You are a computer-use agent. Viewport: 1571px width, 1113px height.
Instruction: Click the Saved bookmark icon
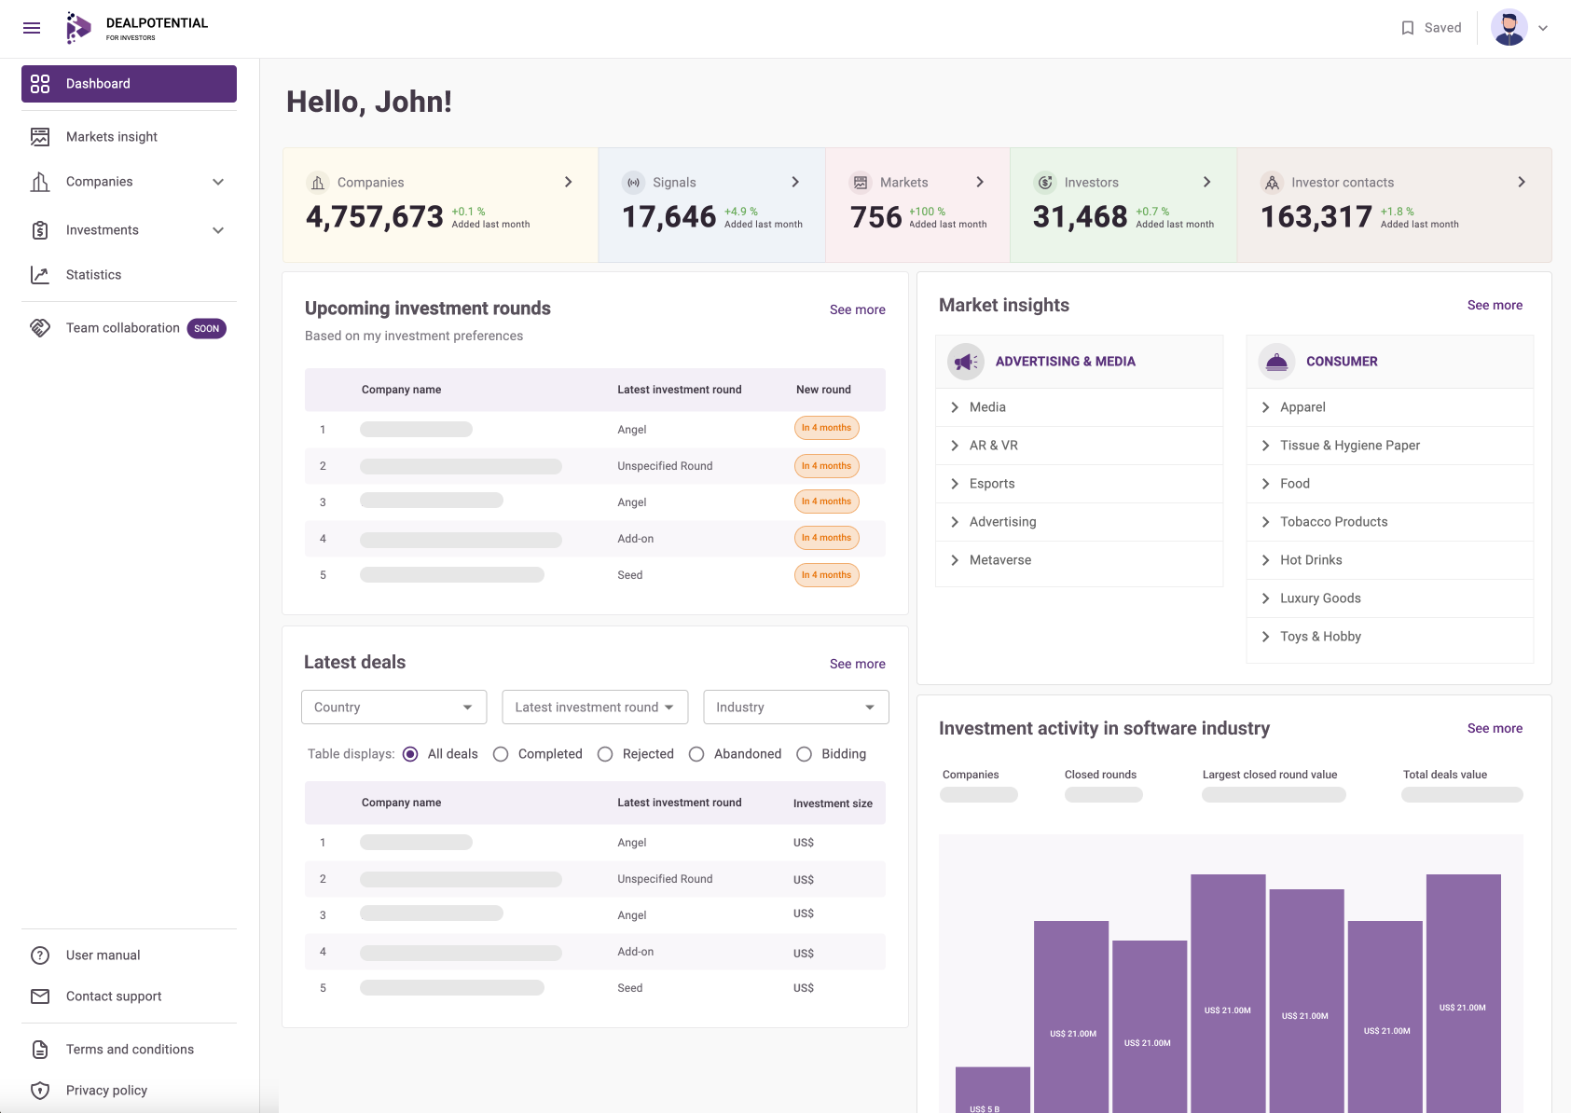(x=1408, y=28)
